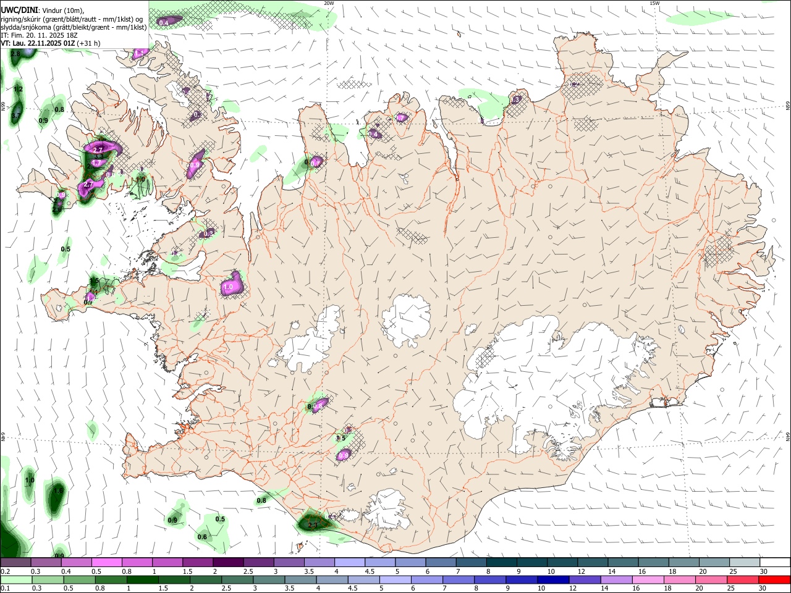
Task: Select the 'VT: Lau. 22.11.2025 01Z' valid time
Action: [38, 43]
